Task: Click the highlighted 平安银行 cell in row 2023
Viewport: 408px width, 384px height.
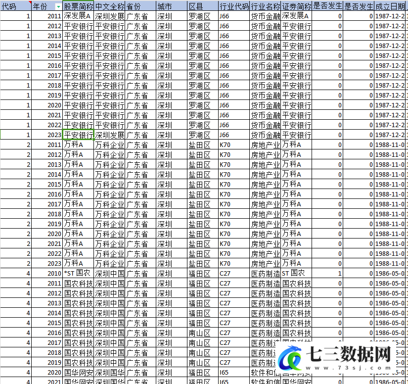Action: 78,135
